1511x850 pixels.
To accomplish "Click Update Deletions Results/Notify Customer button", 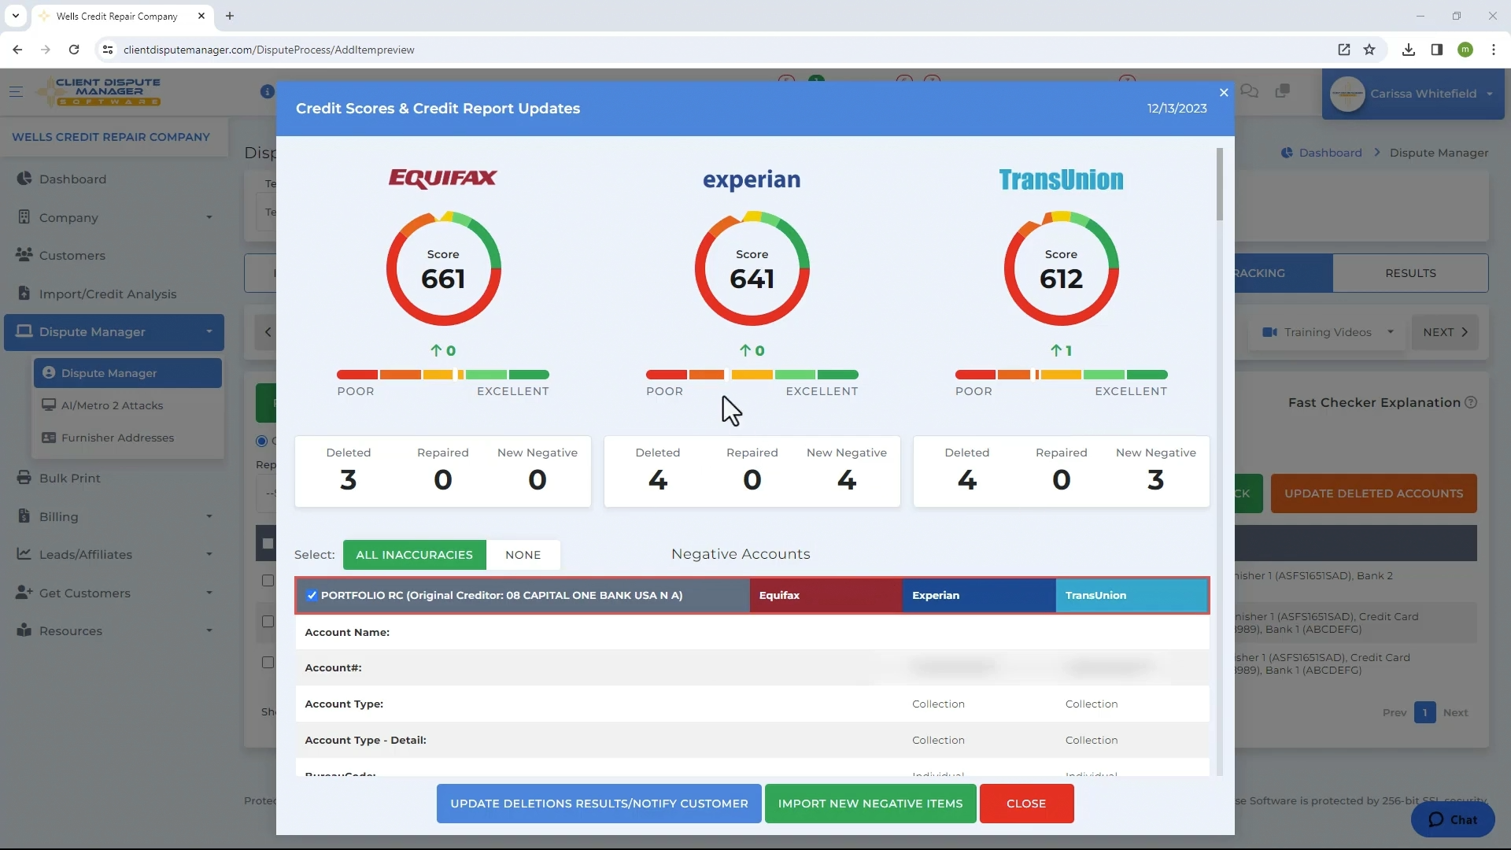I will (599, 804).
